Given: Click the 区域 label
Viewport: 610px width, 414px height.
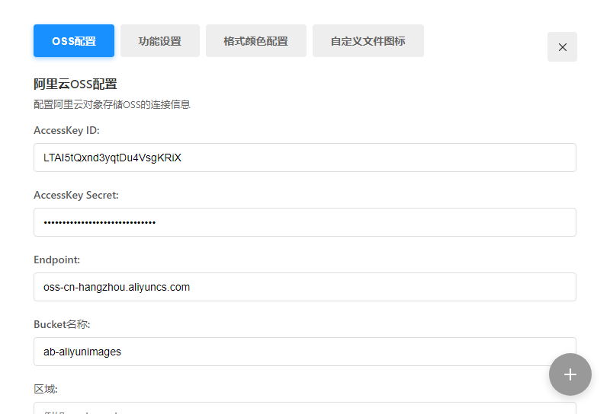Looking at the screenshot, I should (x=46, y=389).
